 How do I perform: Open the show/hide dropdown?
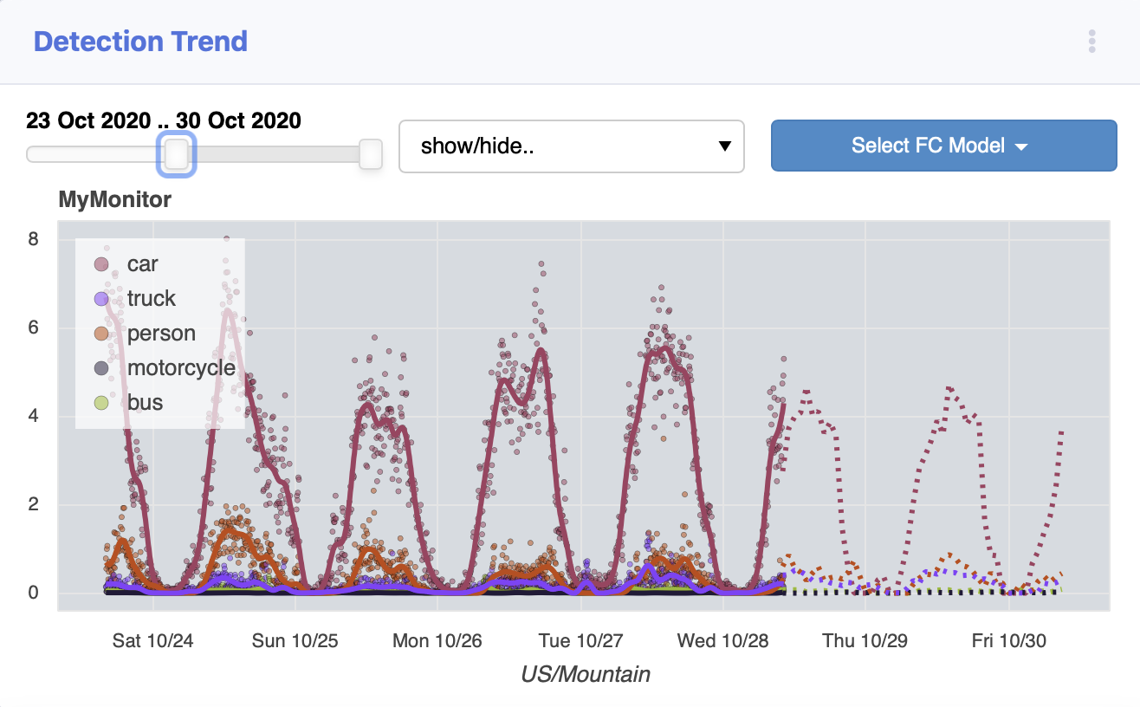click(x=571, y=146)
